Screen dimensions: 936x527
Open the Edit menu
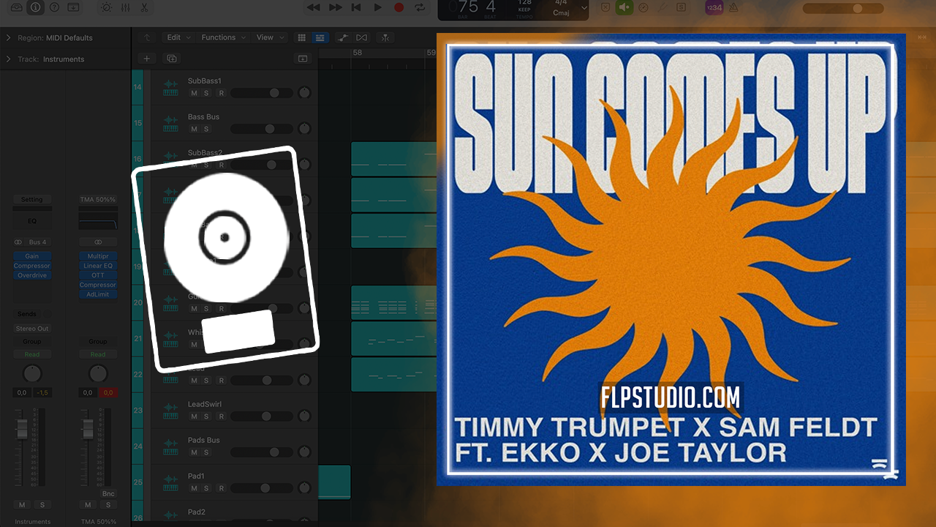click(x=178, y=37)
